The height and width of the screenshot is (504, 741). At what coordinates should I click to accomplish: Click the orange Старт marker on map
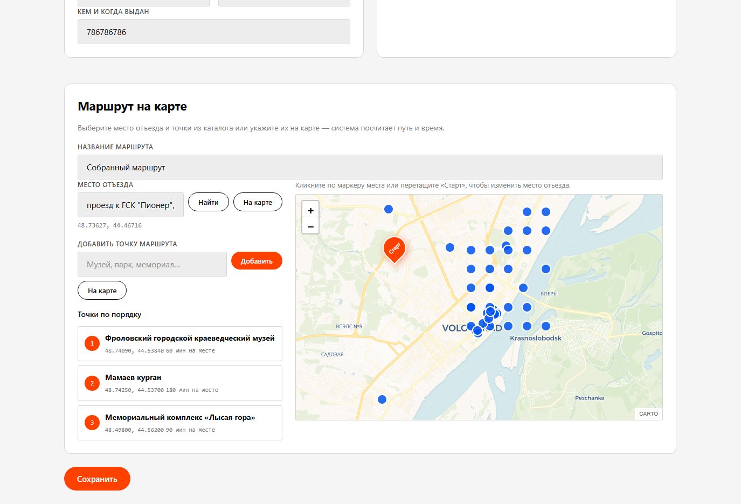point(394,249)
